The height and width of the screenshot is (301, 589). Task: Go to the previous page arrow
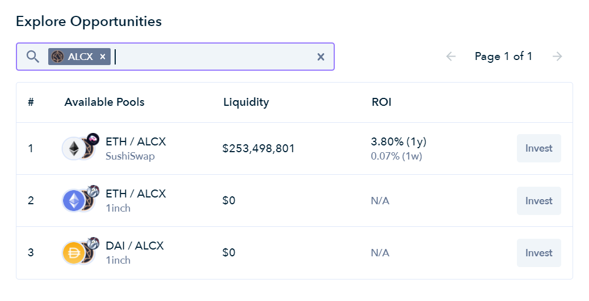[x=451, y=56]
